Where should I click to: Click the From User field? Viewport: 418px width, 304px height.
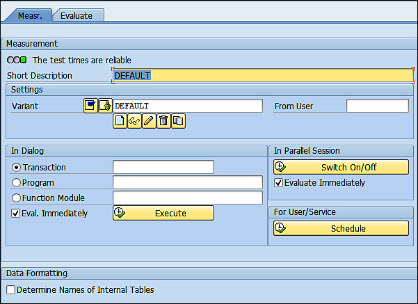pyautogui.click(x=378, y=106)
